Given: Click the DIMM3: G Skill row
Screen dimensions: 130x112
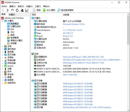Looking at the screenshot, I should click(72, 69).
